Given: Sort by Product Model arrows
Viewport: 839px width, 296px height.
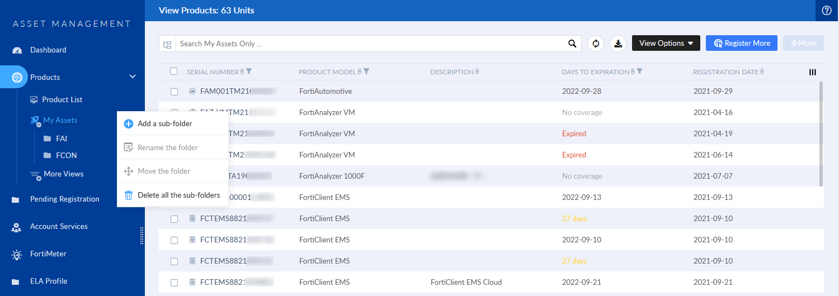Looking at the screenshot, I should point(360,72).
